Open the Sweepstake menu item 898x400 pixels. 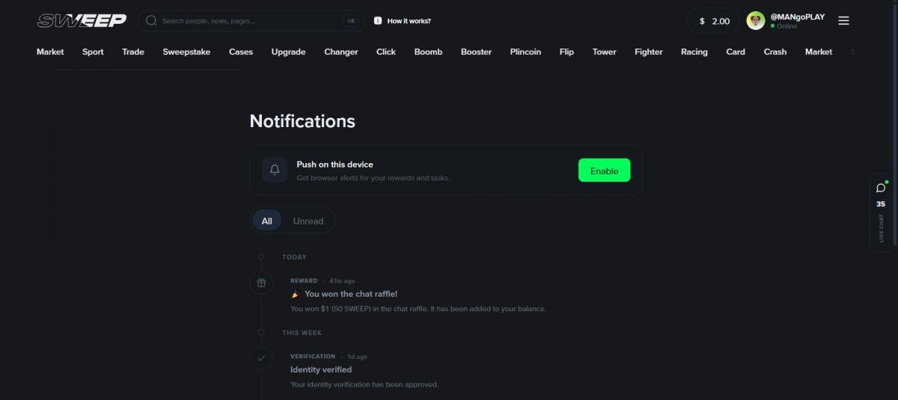186,52
